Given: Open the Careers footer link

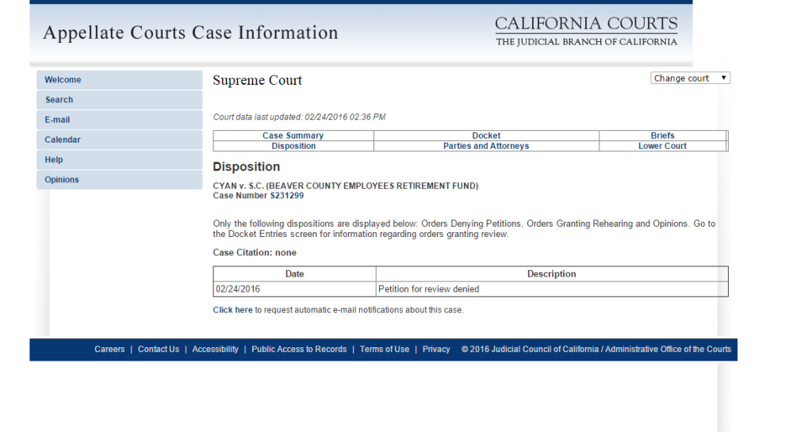Looking at the screenshot, I should [109, 350].
